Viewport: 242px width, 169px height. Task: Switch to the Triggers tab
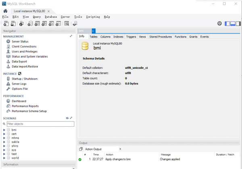(131, 37)
